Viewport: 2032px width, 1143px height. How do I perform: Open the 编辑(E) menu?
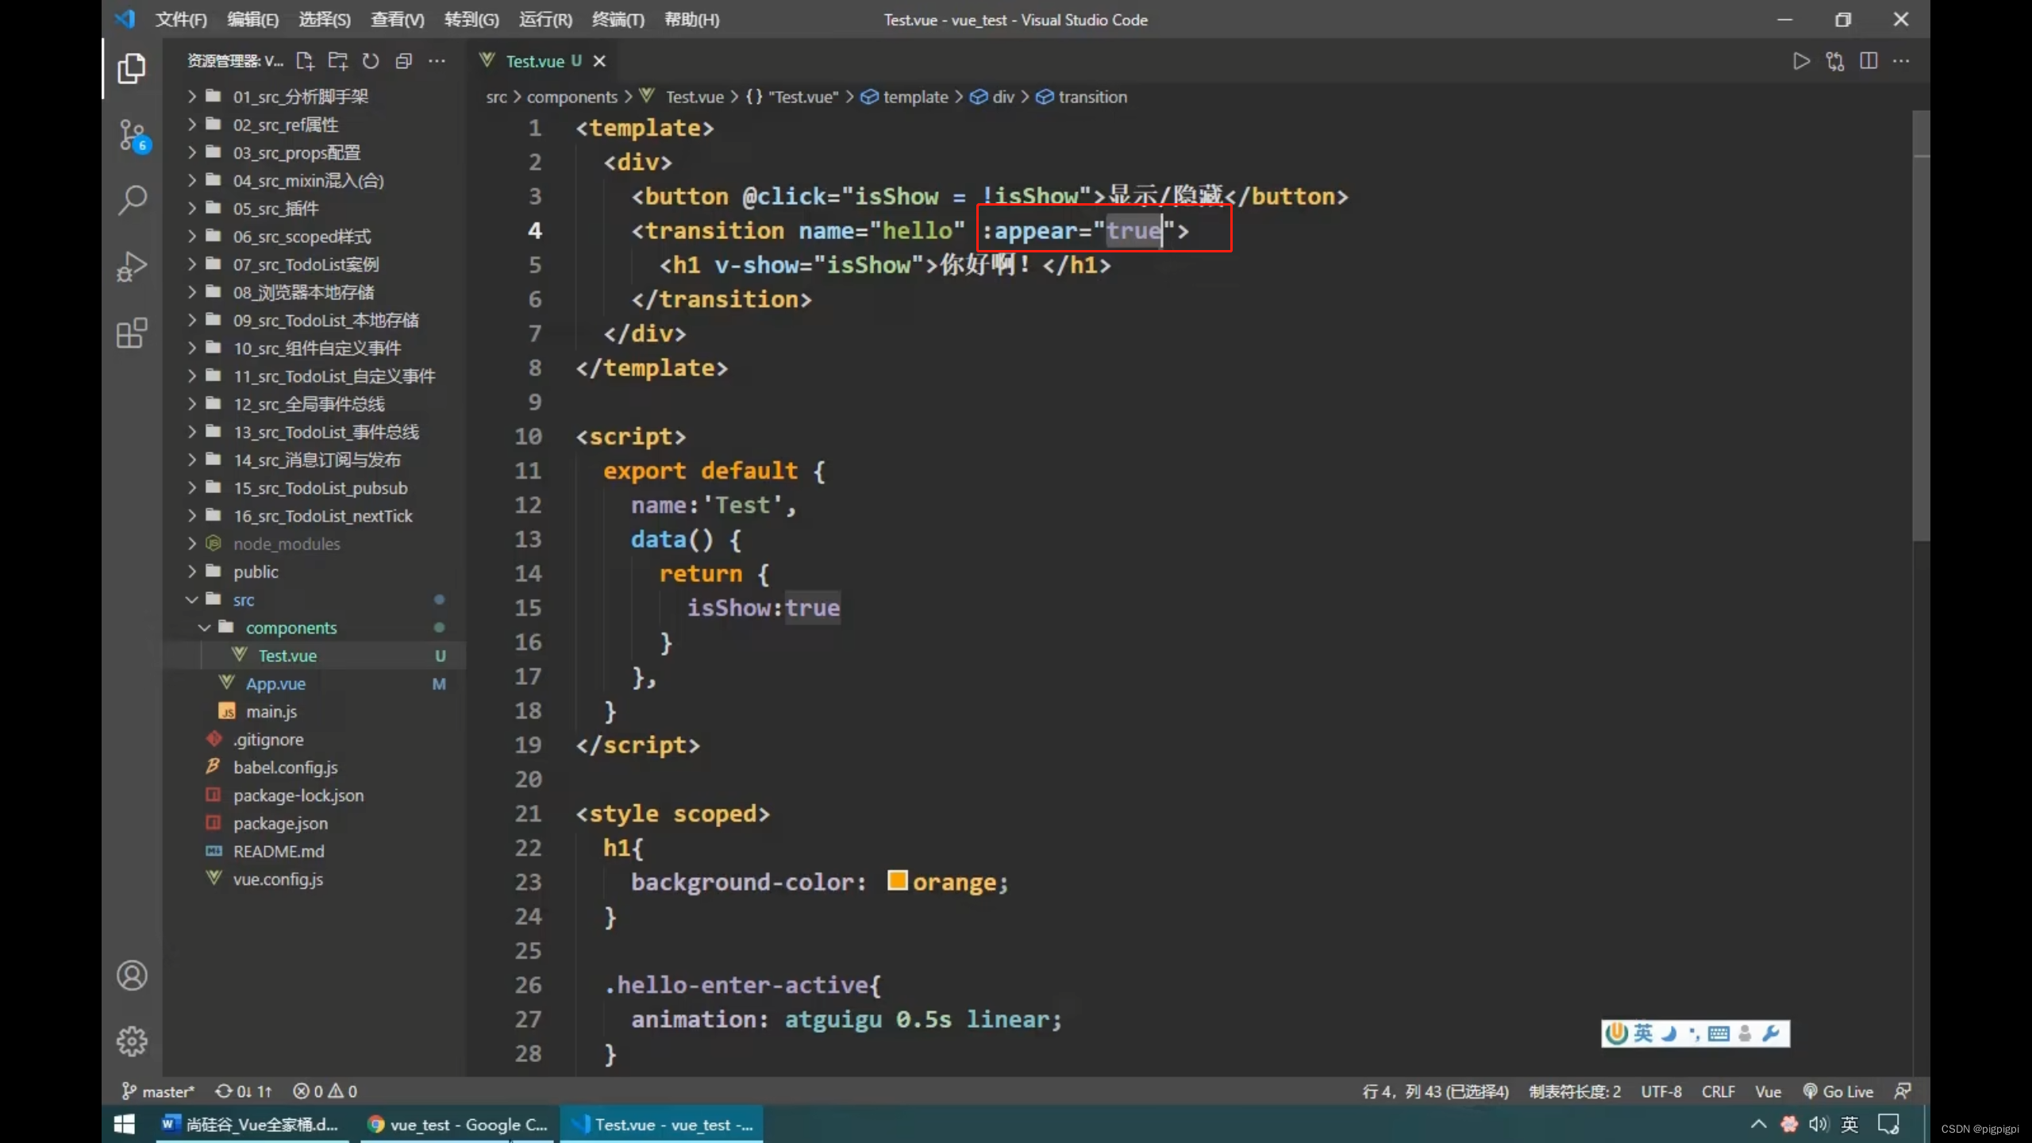click(252, 20)
